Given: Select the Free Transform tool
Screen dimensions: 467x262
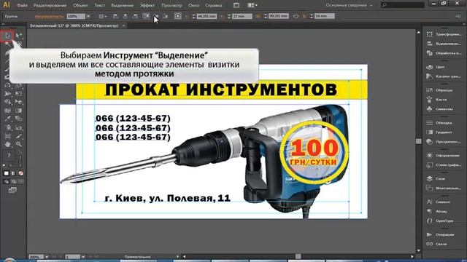Looking at the screenshot, I should (x=19, y=94).
